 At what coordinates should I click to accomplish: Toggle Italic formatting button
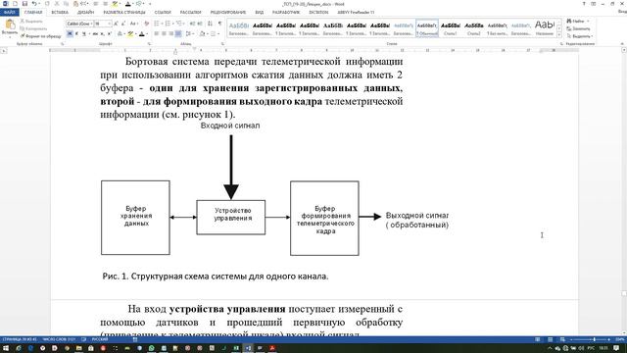click(x=76, y=34)
